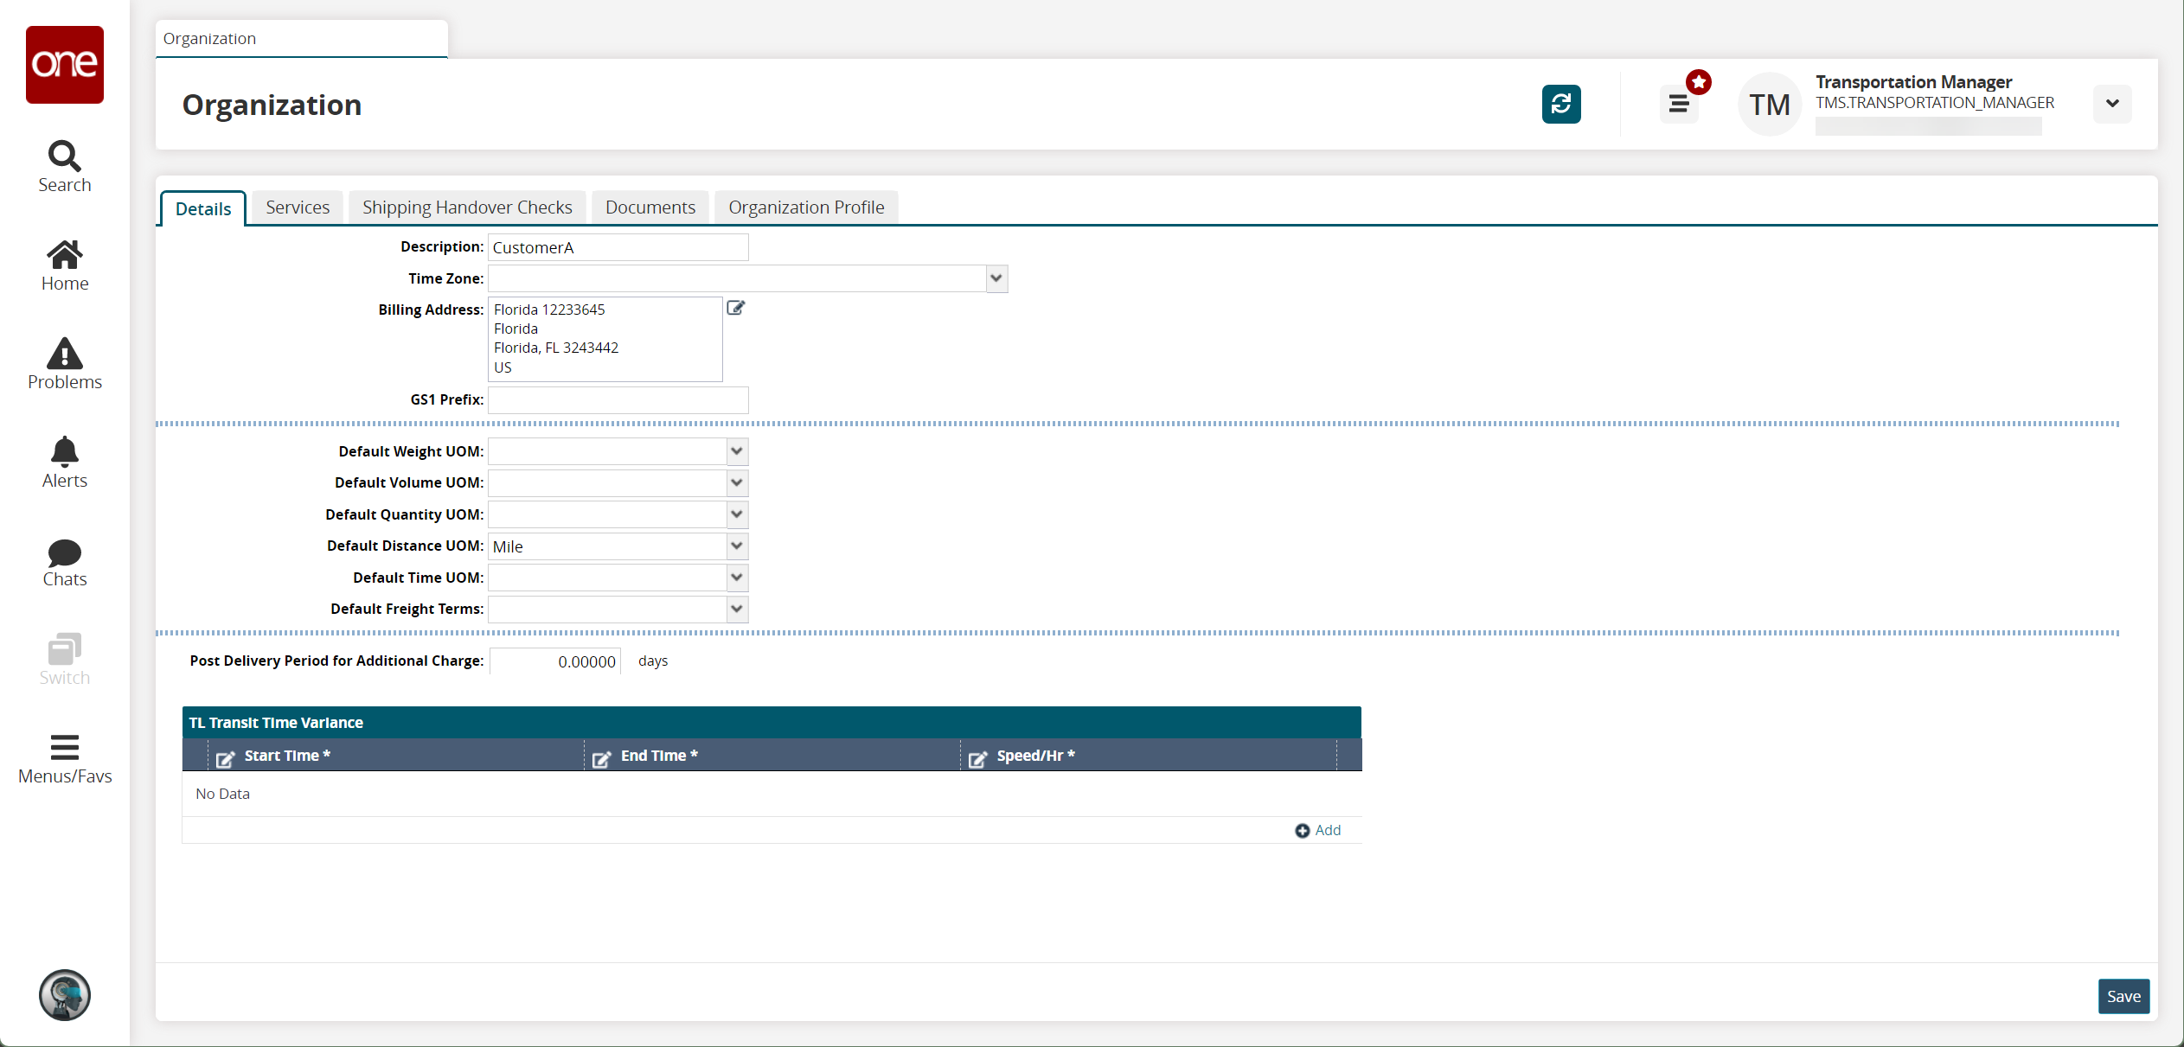Click the TM user avatar
The height and width of the screenshot is (1047, 2184).
coord(1770,104)
